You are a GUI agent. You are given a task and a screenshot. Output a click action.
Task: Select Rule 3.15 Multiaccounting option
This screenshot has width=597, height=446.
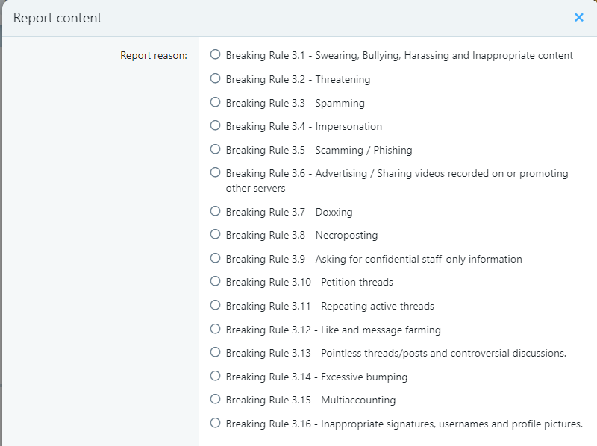pos(215,399)
